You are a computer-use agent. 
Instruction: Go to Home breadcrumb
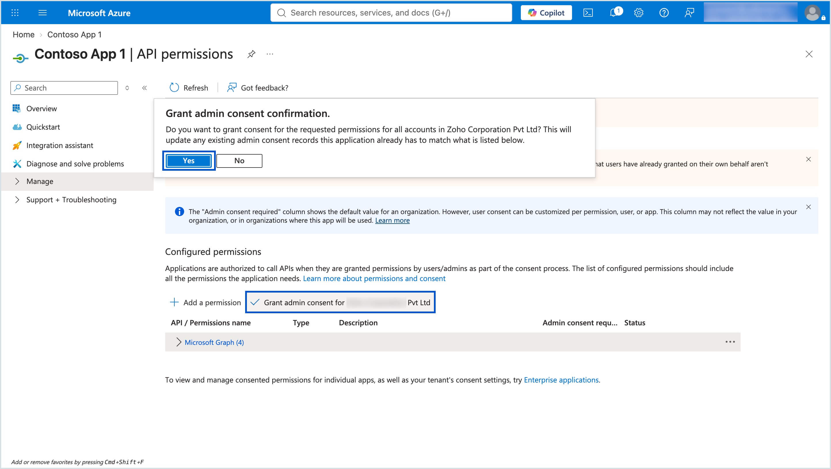[x=23, y=34]
